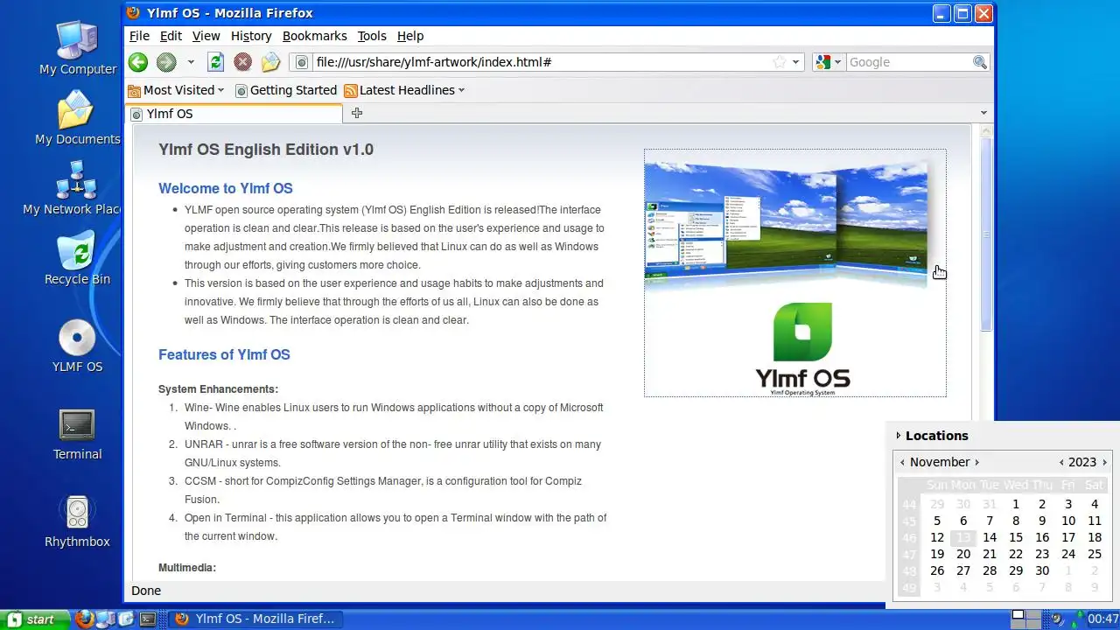
Task: Go to next year after 2023
Action: (1104, 462)
